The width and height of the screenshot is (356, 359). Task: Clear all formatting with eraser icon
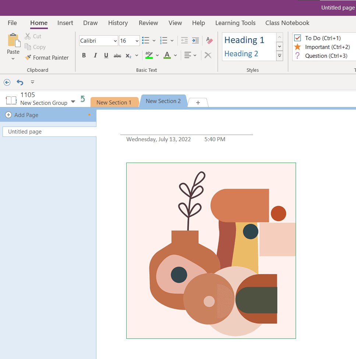tap(209, 40)
